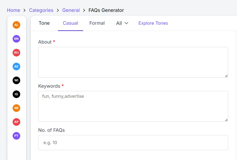Click into the Keywords text area
This screenshot has height=160, width=237.
click(133, 106)
